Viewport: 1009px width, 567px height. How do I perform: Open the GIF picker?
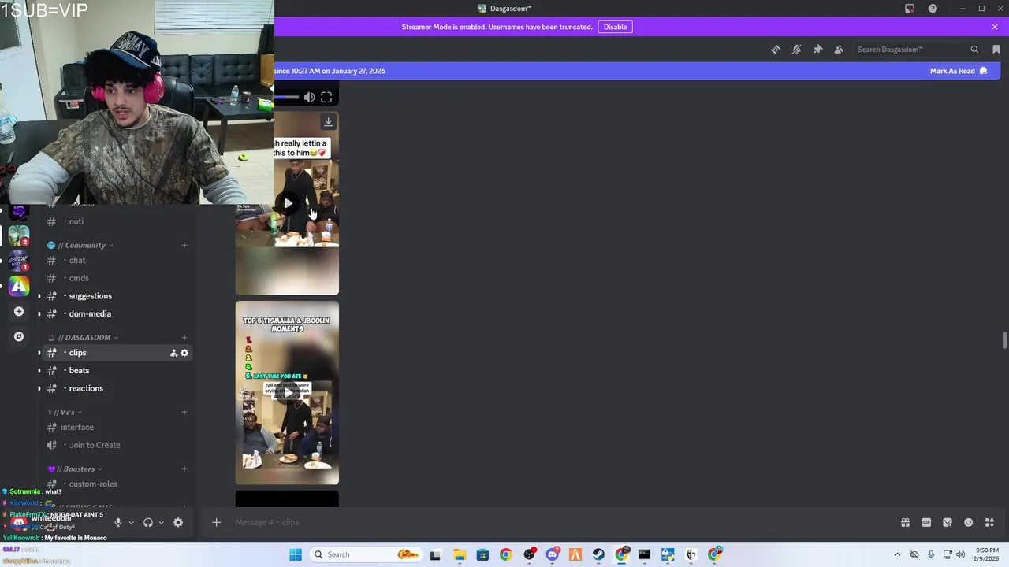click(926, 522)
